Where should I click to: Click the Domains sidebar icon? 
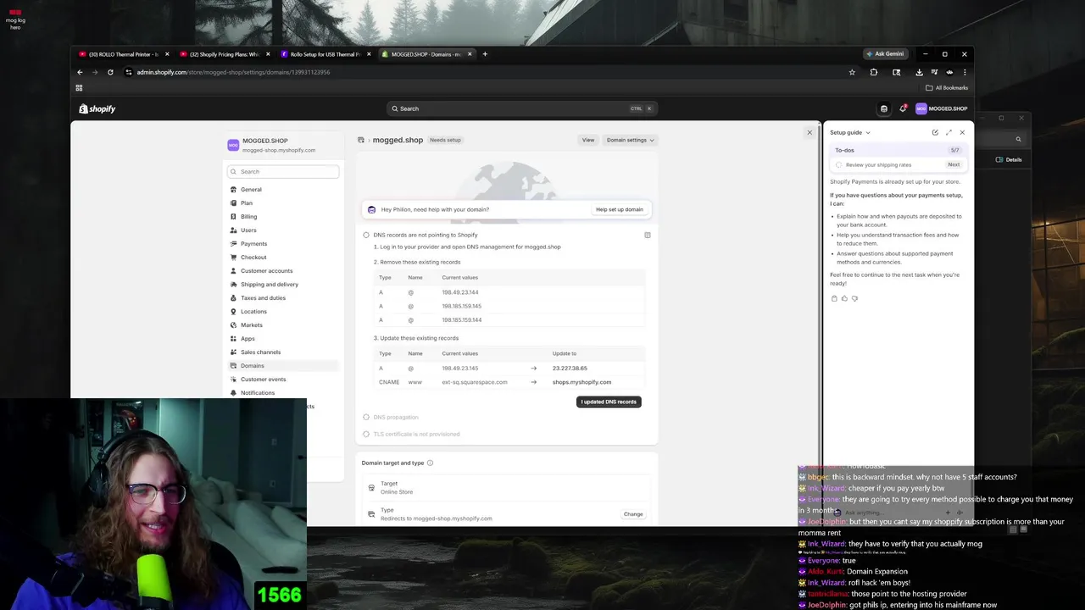233,366
